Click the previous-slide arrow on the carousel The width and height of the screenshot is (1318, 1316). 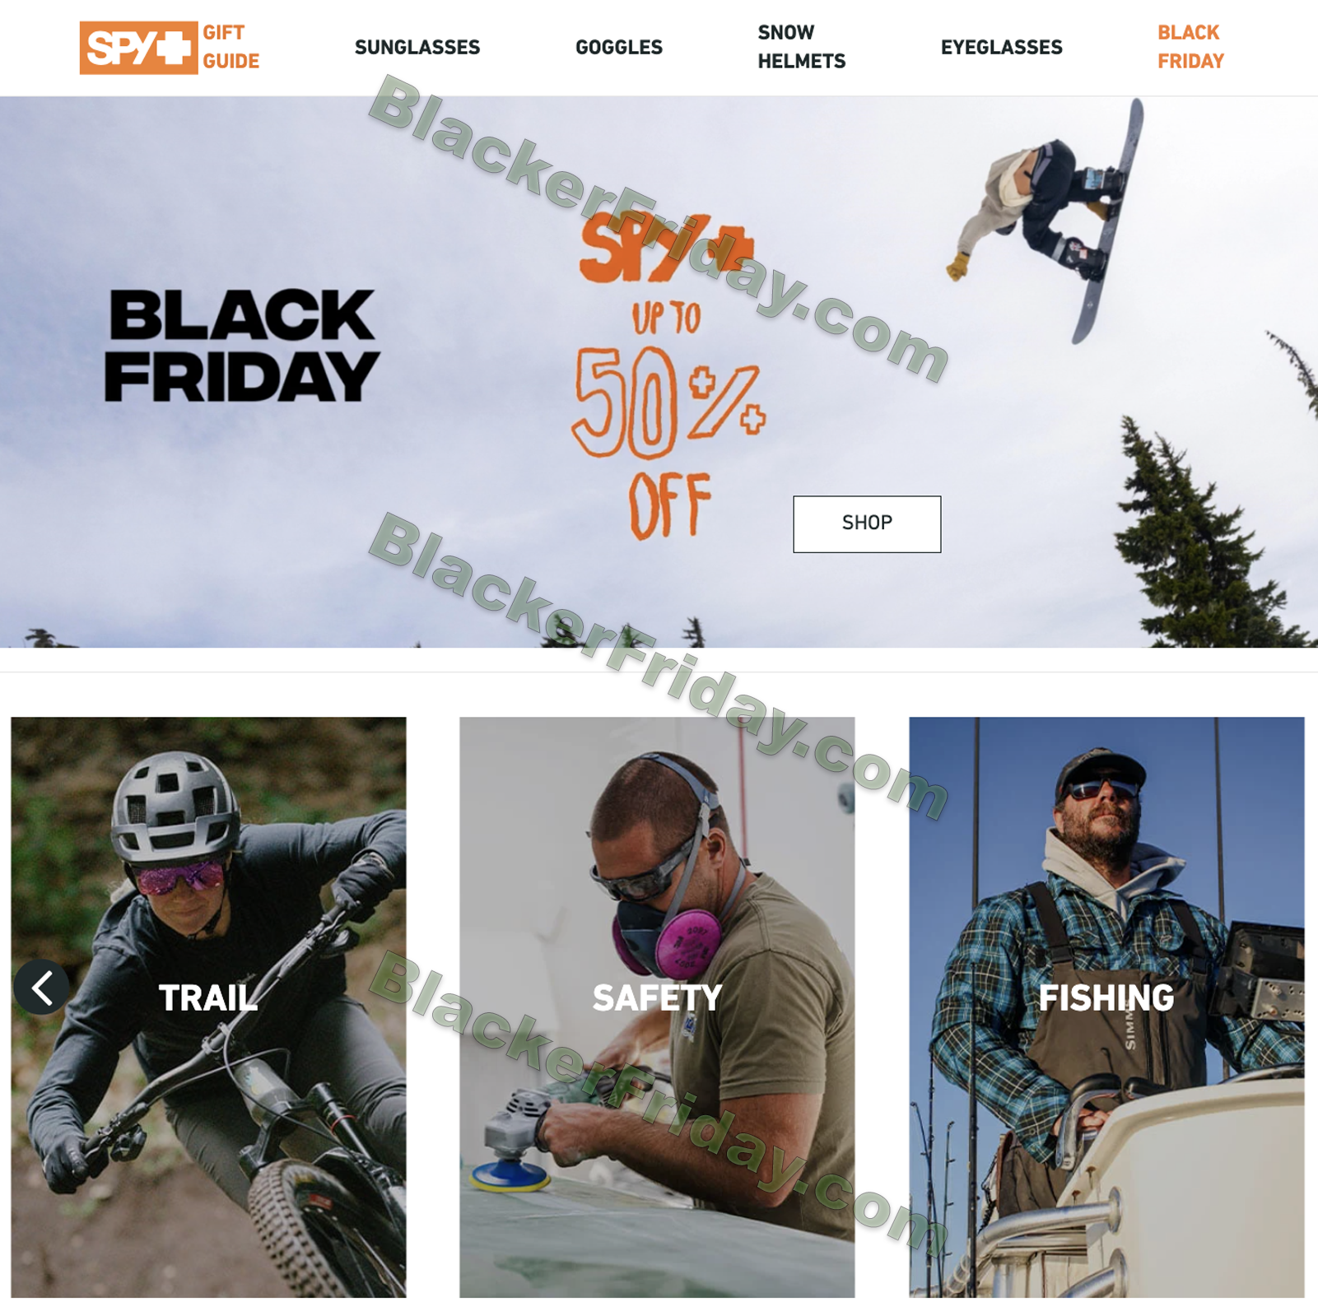41,987
